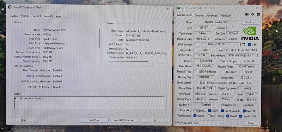Toggle the UEFI checkbox
This screenshot has width=282, height=132.
pos(249,44)
